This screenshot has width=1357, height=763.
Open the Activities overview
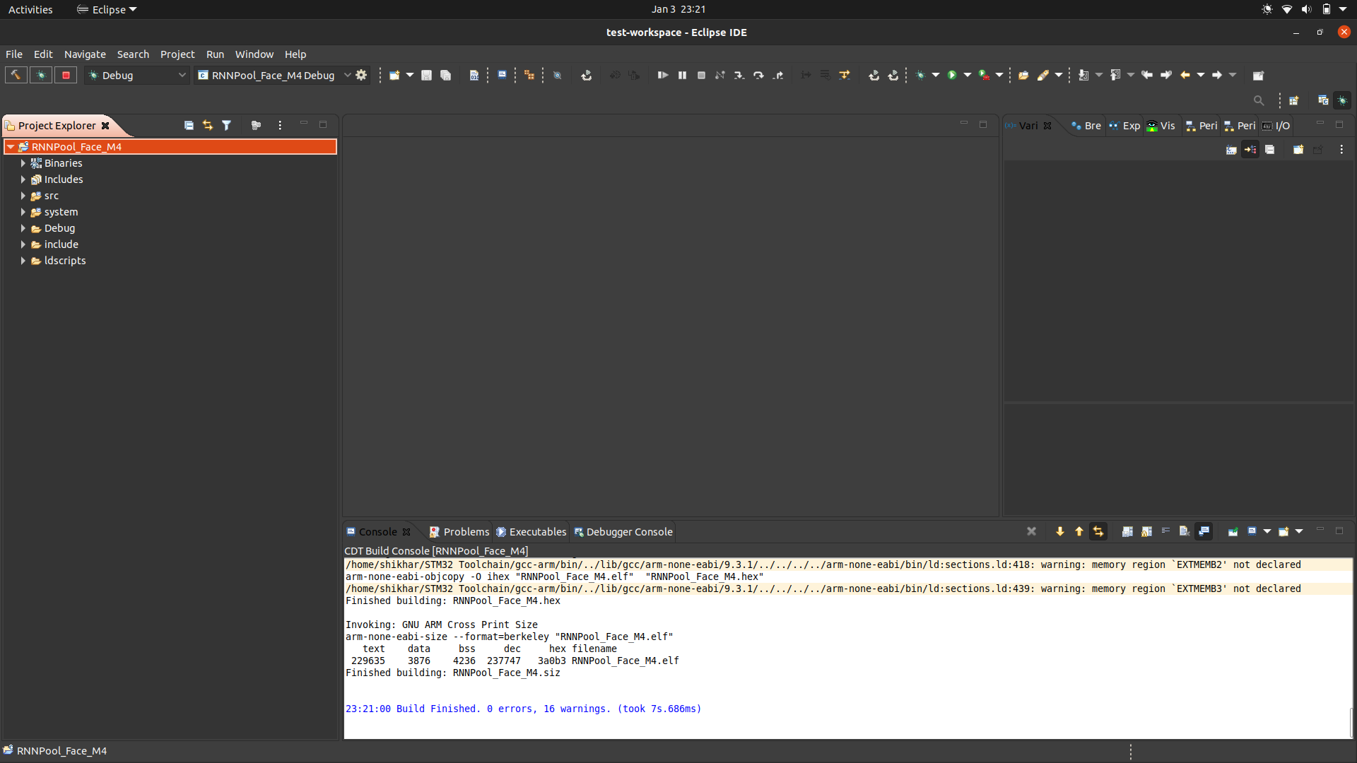[30, 9]
